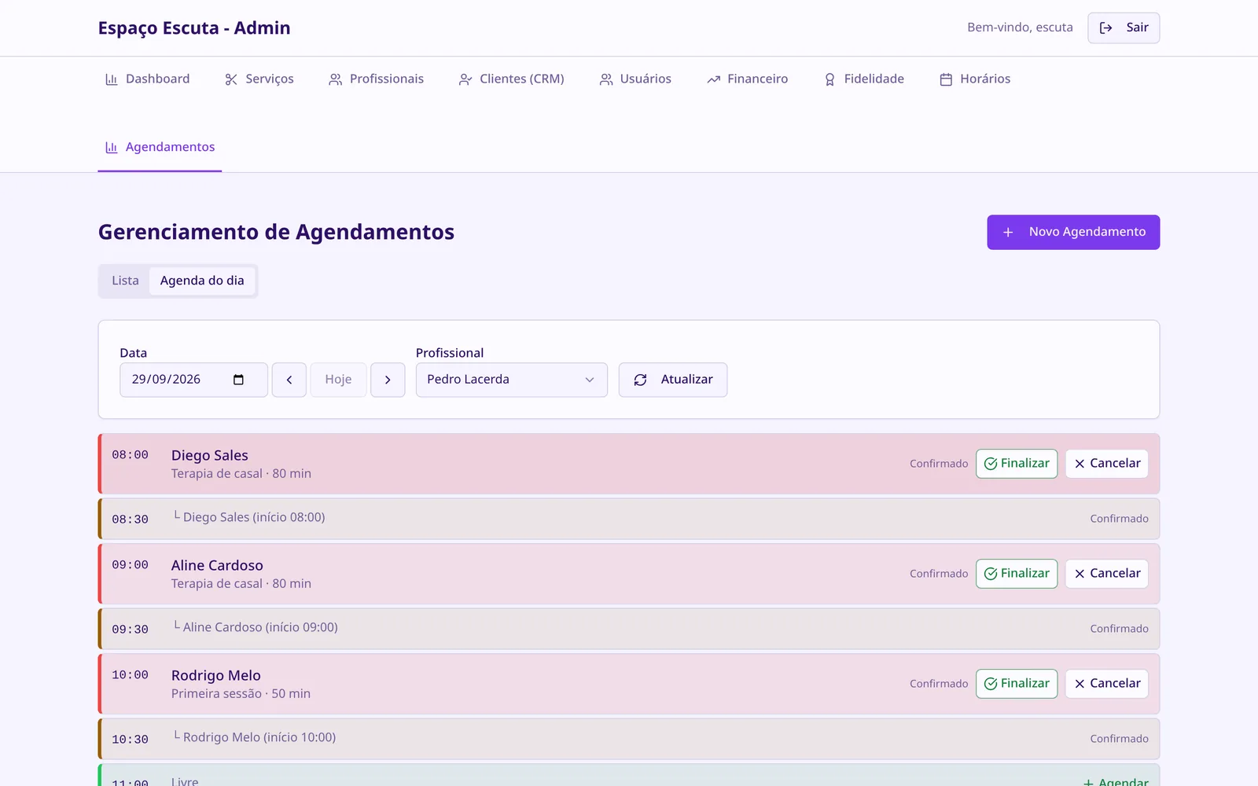This screenshot has height=786, width=1258.
Task: Click the chart icon beside Agendamentos
Action: point(112,147)
